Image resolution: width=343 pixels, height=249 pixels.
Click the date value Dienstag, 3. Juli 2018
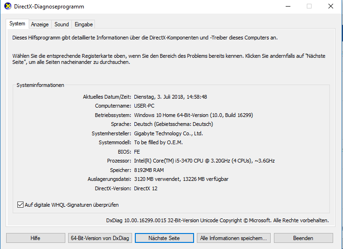coord(171,97)
